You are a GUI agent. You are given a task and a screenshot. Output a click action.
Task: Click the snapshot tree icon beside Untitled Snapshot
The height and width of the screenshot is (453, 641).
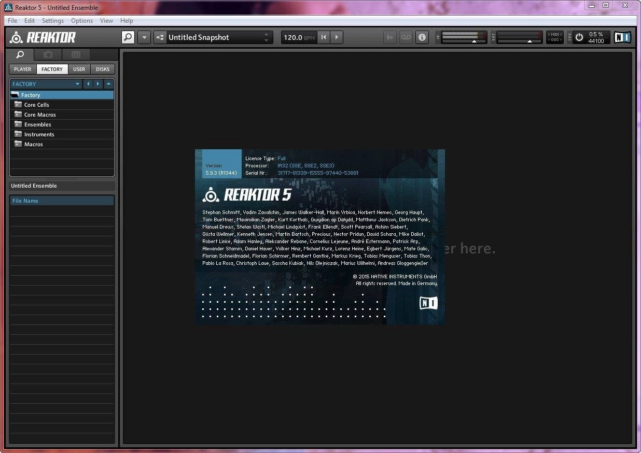click(160, 37)
